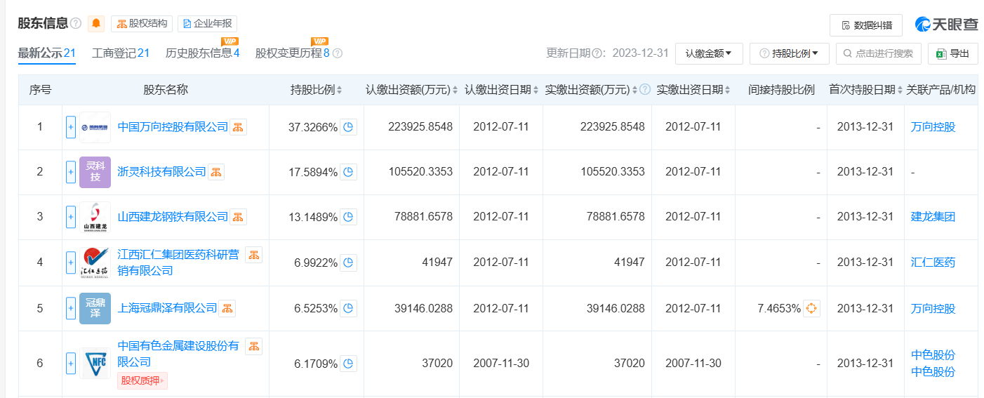Image resolution: width=984 pixels, height=398 pixels.
Task: Expand row for 中国有色金属建设股份
Action: tap(70, 364)
